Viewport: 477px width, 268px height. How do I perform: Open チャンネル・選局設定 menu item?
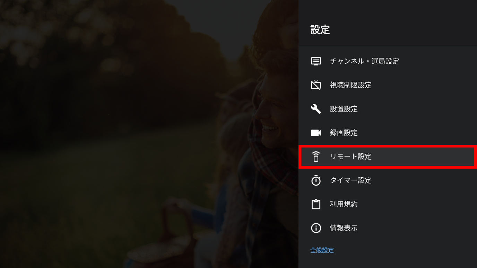pyautogui.click(x=388, y=61)
